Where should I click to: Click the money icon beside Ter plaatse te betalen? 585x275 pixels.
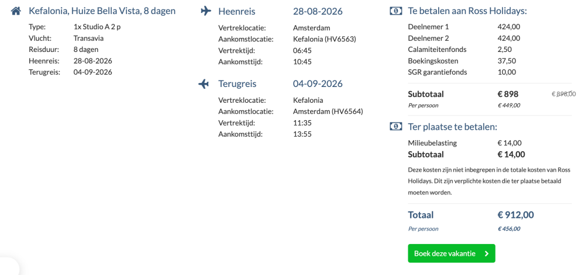point(396,127)
